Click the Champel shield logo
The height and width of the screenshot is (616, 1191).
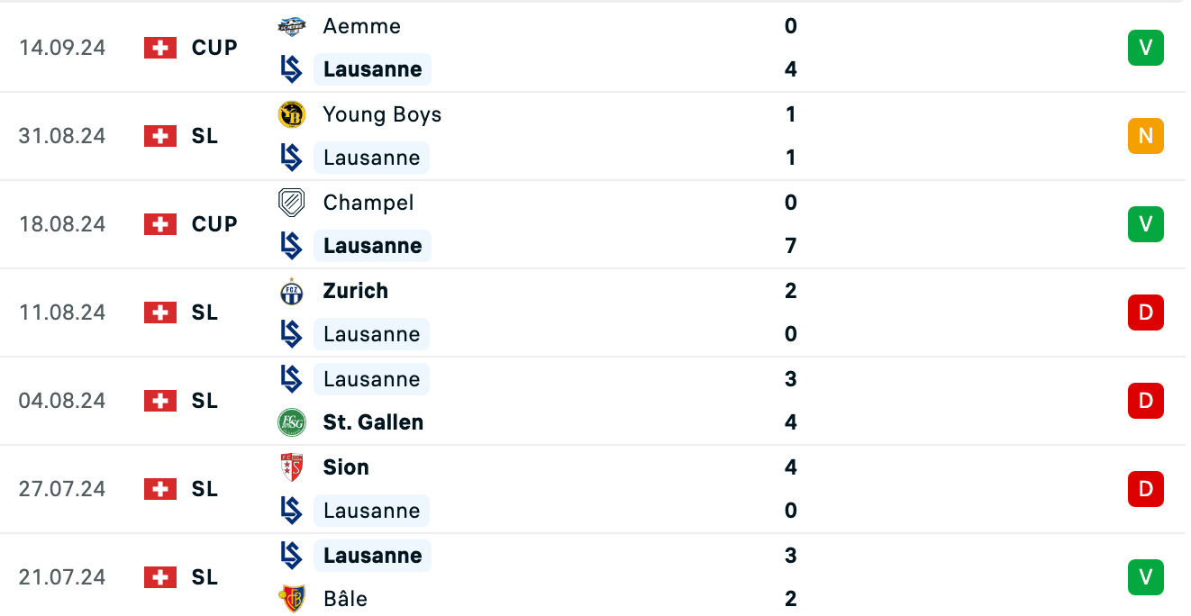point(292,203)
